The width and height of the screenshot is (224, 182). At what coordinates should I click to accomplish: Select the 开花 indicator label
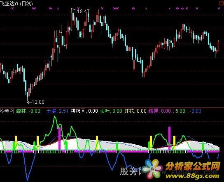tap(129, 111)
